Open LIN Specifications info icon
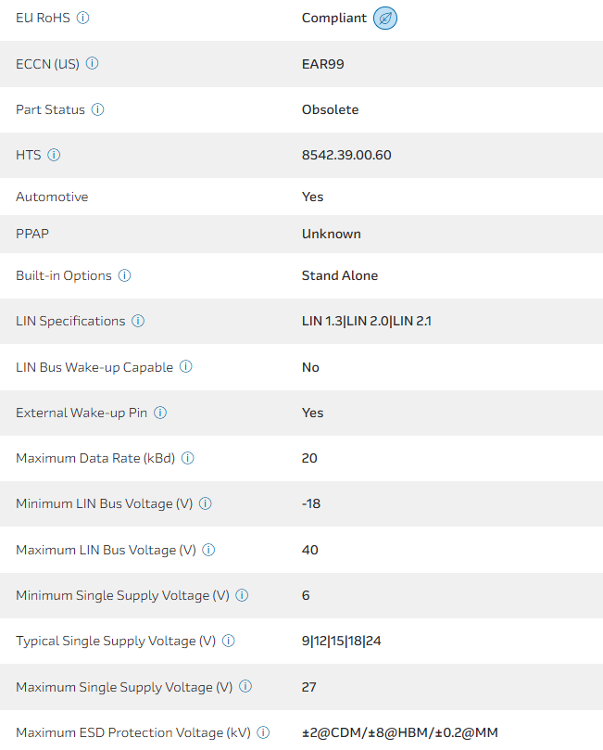The image size is (603, 750). coord(138,321)
